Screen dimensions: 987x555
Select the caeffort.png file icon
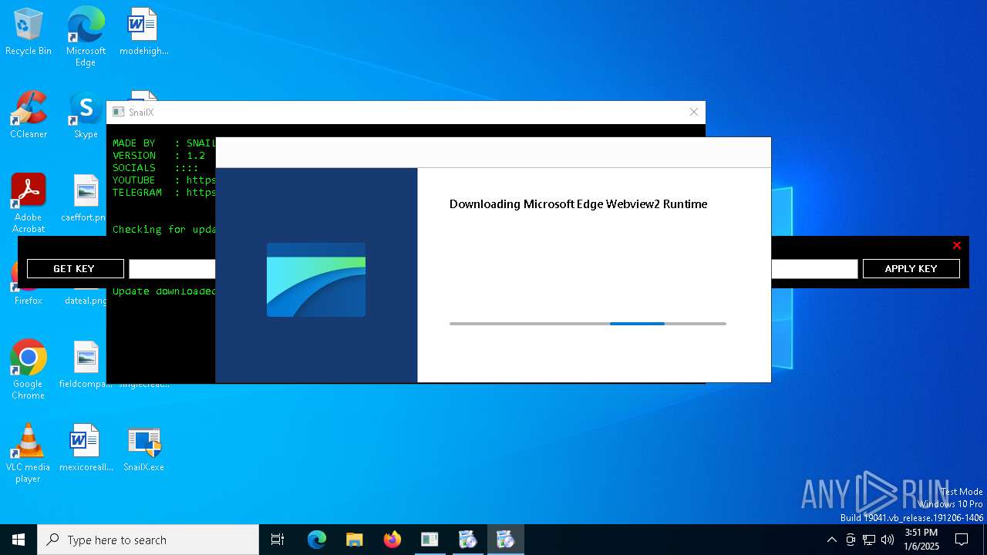(86, 198)
